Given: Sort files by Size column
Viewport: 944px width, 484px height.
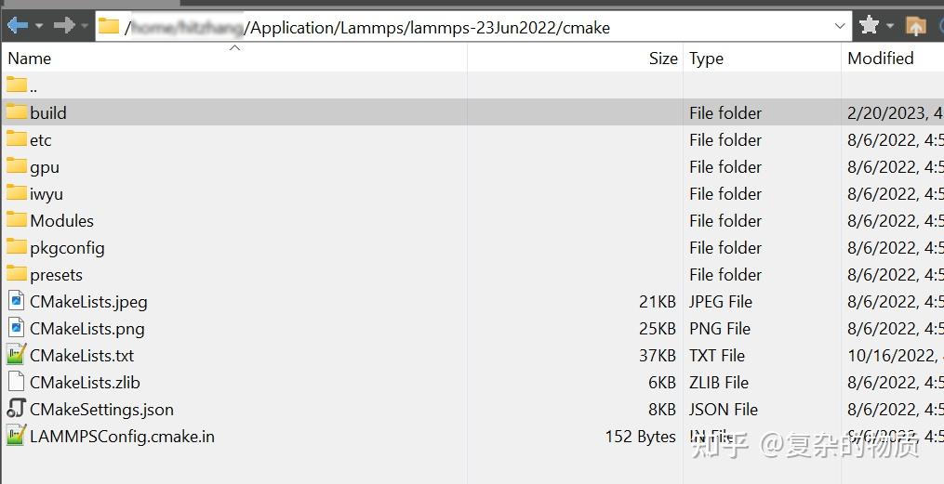Looking at the screenshot, I should click(662, 59).
